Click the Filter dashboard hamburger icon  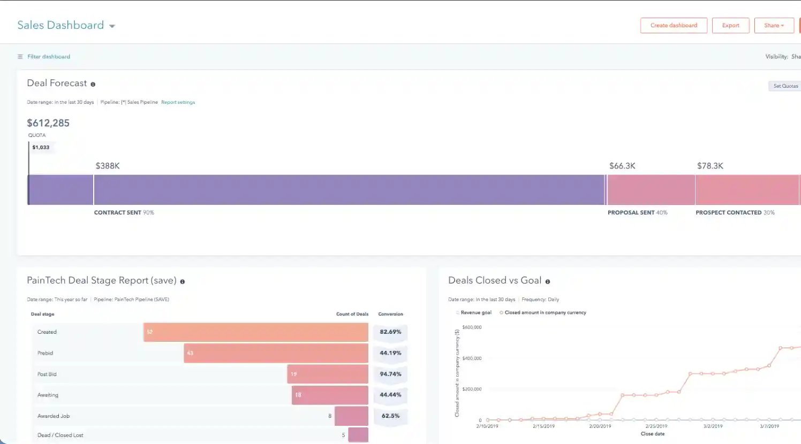click(20, 57)
